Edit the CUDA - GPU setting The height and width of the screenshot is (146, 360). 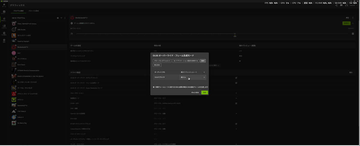pyautogui.click(x=236, y=103)
